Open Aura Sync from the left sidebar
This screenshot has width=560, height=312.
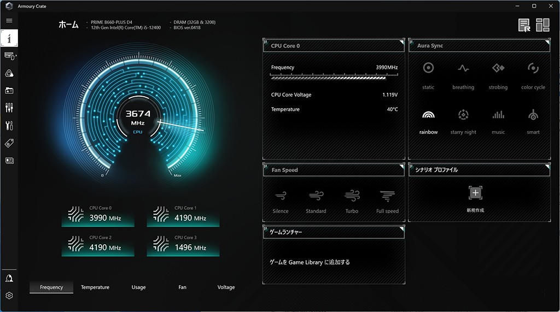[x=9, y=73]
